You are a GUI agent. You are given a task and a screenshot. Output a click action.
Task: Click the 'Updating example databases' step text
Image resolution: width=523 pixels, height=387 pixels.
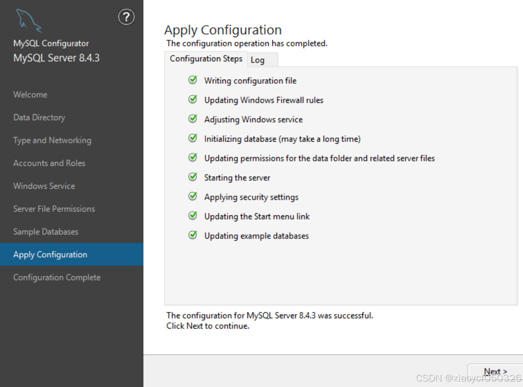[x=257, y=236]
